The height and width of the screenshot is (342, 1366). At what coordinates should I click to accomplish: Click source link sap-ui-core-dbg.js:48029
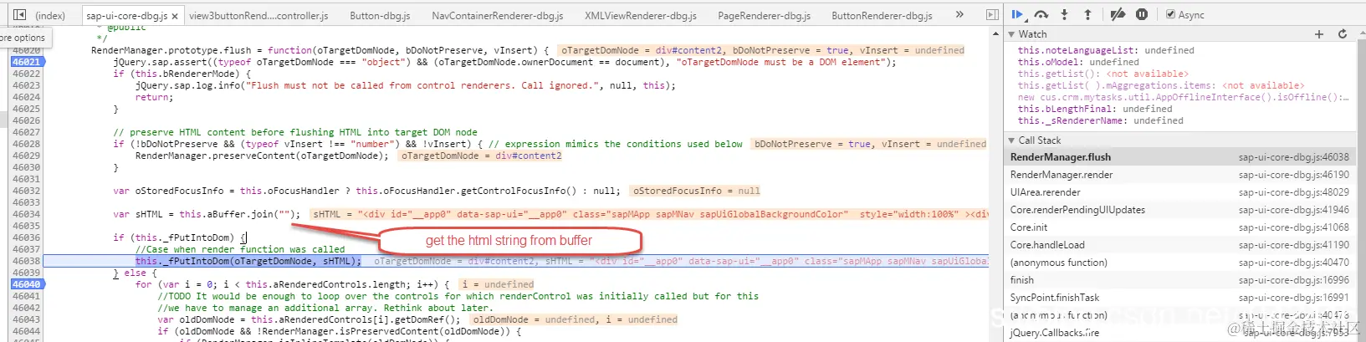1294,192
